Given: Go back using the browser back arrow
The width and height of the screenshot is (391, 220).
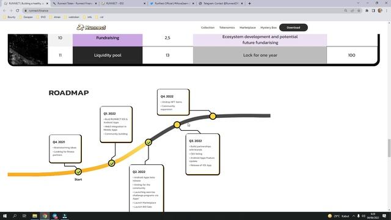Looking at the screenshot, I should (x=4, y=11).
